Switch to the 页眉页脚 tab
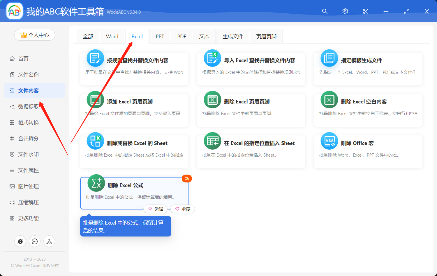Image resolution: width=437 pixels, height=276 pixels. [266, 36]
